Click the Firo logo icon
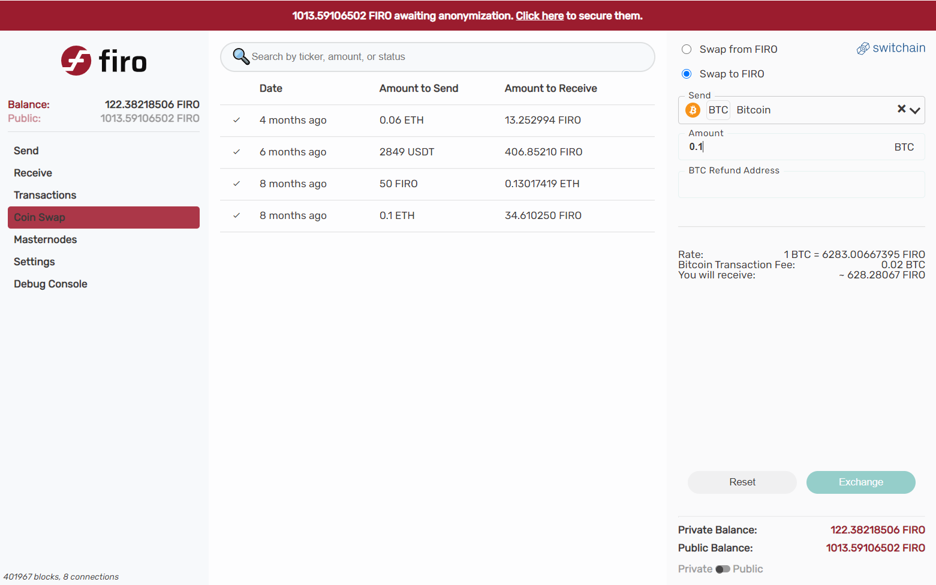This screenshot has width=936, height=585. click(76, 61)
